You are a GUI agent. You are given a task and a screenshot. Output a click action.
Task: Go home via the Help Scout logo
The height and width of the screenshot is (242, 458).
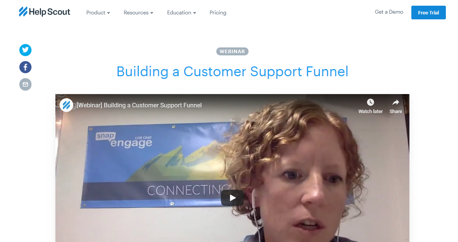[x=44, y=12]
